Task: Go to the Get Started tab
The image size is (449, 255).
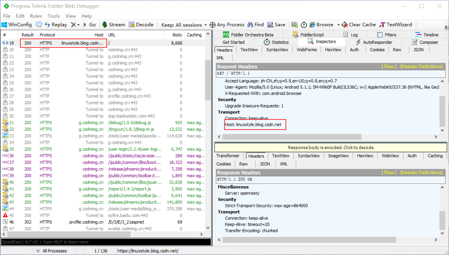Action: 233,42
